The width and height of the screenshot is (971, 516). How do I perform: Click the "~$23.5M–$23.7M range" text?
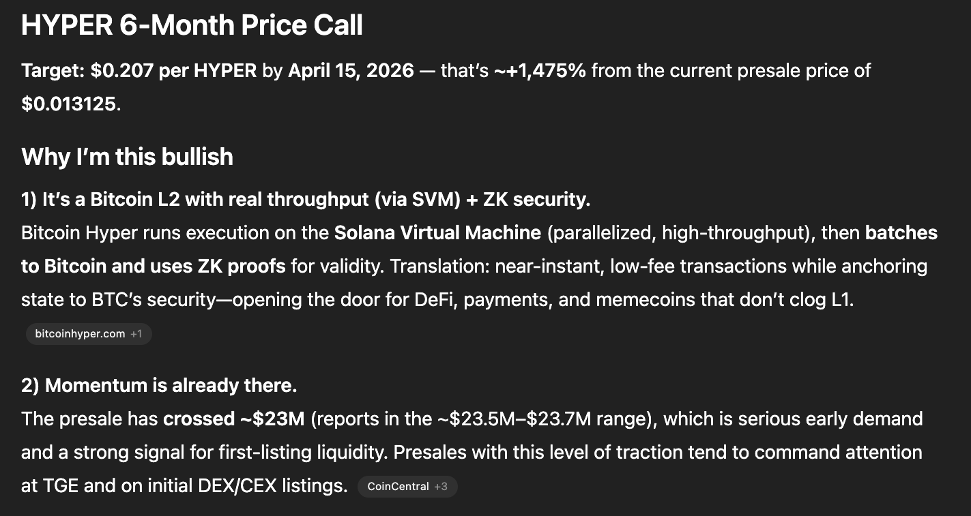[x=545, y=419]
